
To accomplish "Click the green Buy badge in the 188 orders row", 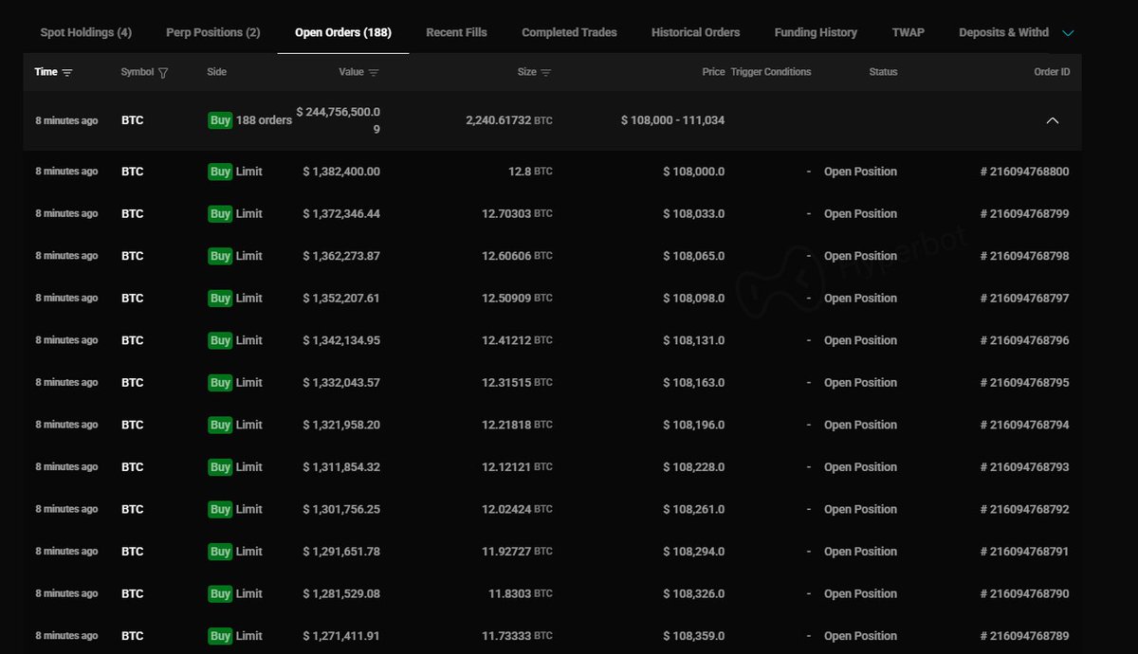I will click(x=220, y=120).
